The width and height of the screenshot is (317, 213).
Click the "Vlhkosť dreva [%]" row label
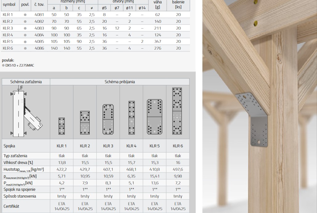click(18, 162)
